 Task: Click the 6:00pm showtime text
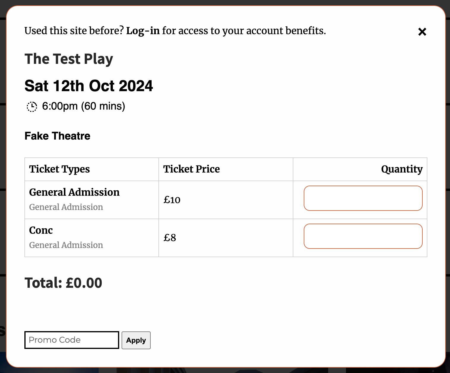pos(83,106)
